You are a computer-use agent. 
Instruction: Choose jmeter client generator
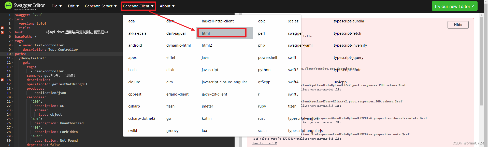tap(207, 106)
